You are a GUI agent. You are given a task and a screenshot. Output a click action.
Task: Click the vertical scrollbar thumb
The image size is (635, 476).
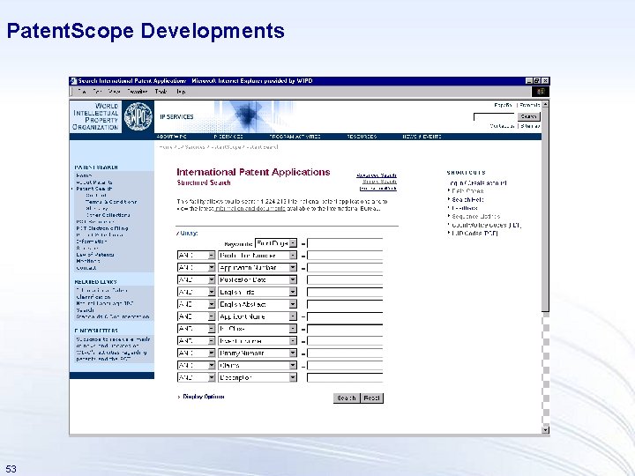tap(546, 210)
